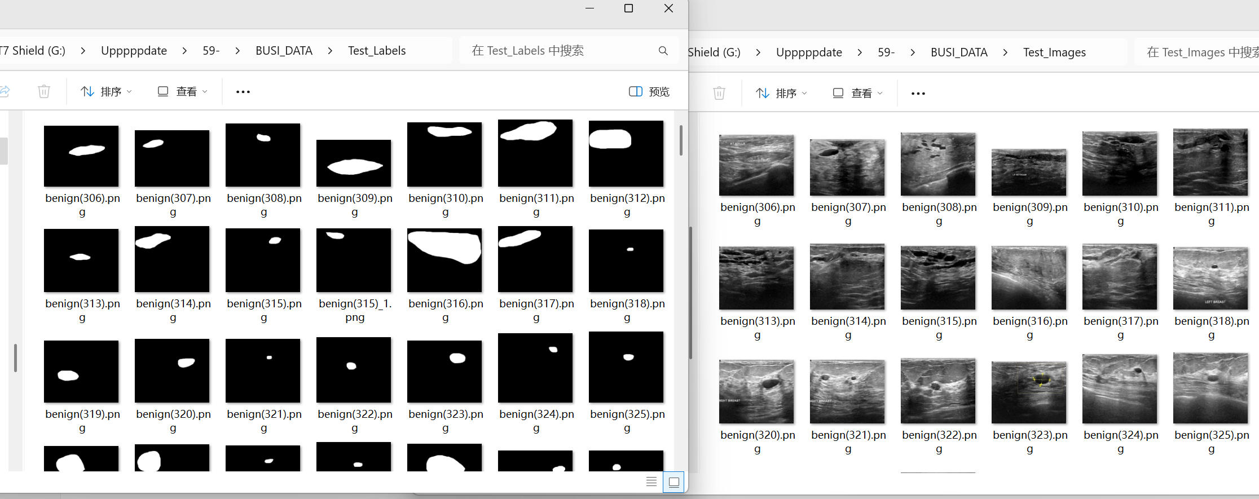Select benign(315).png ultrasound in Test_Images
The width and height of the screenshot is (1259, 499).
click(x=938, y=278)
